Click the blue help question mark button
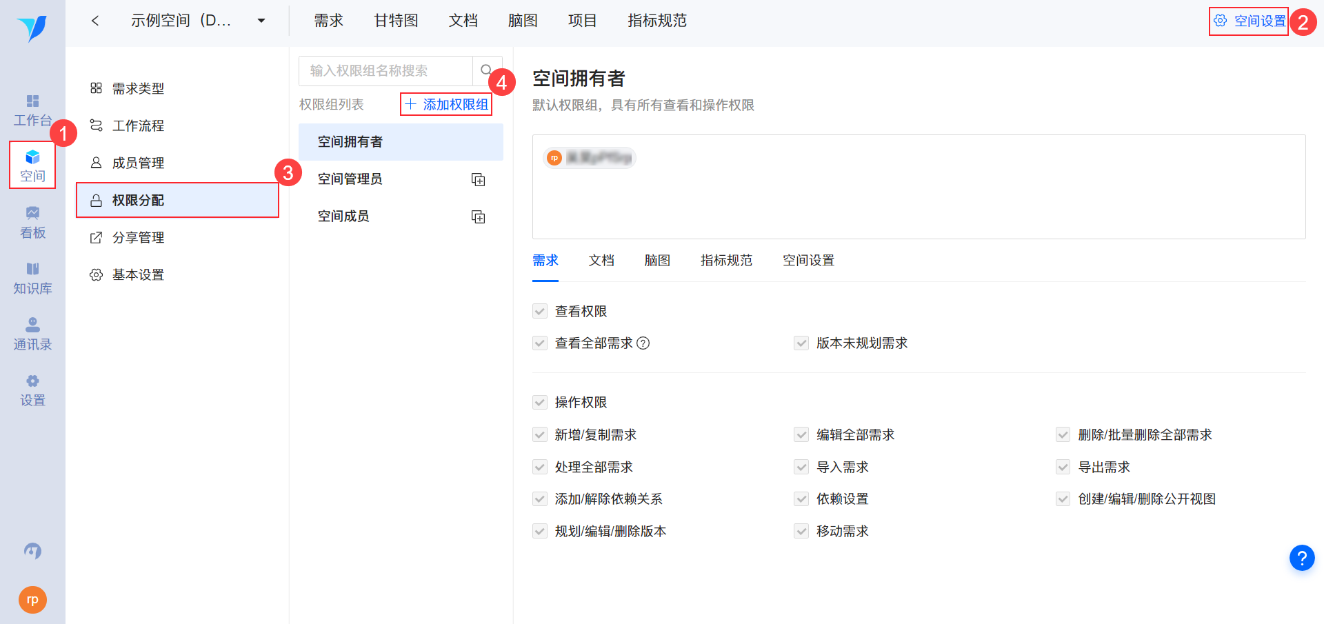Viewport: 1324px width, 624px height. point(1301,558)
